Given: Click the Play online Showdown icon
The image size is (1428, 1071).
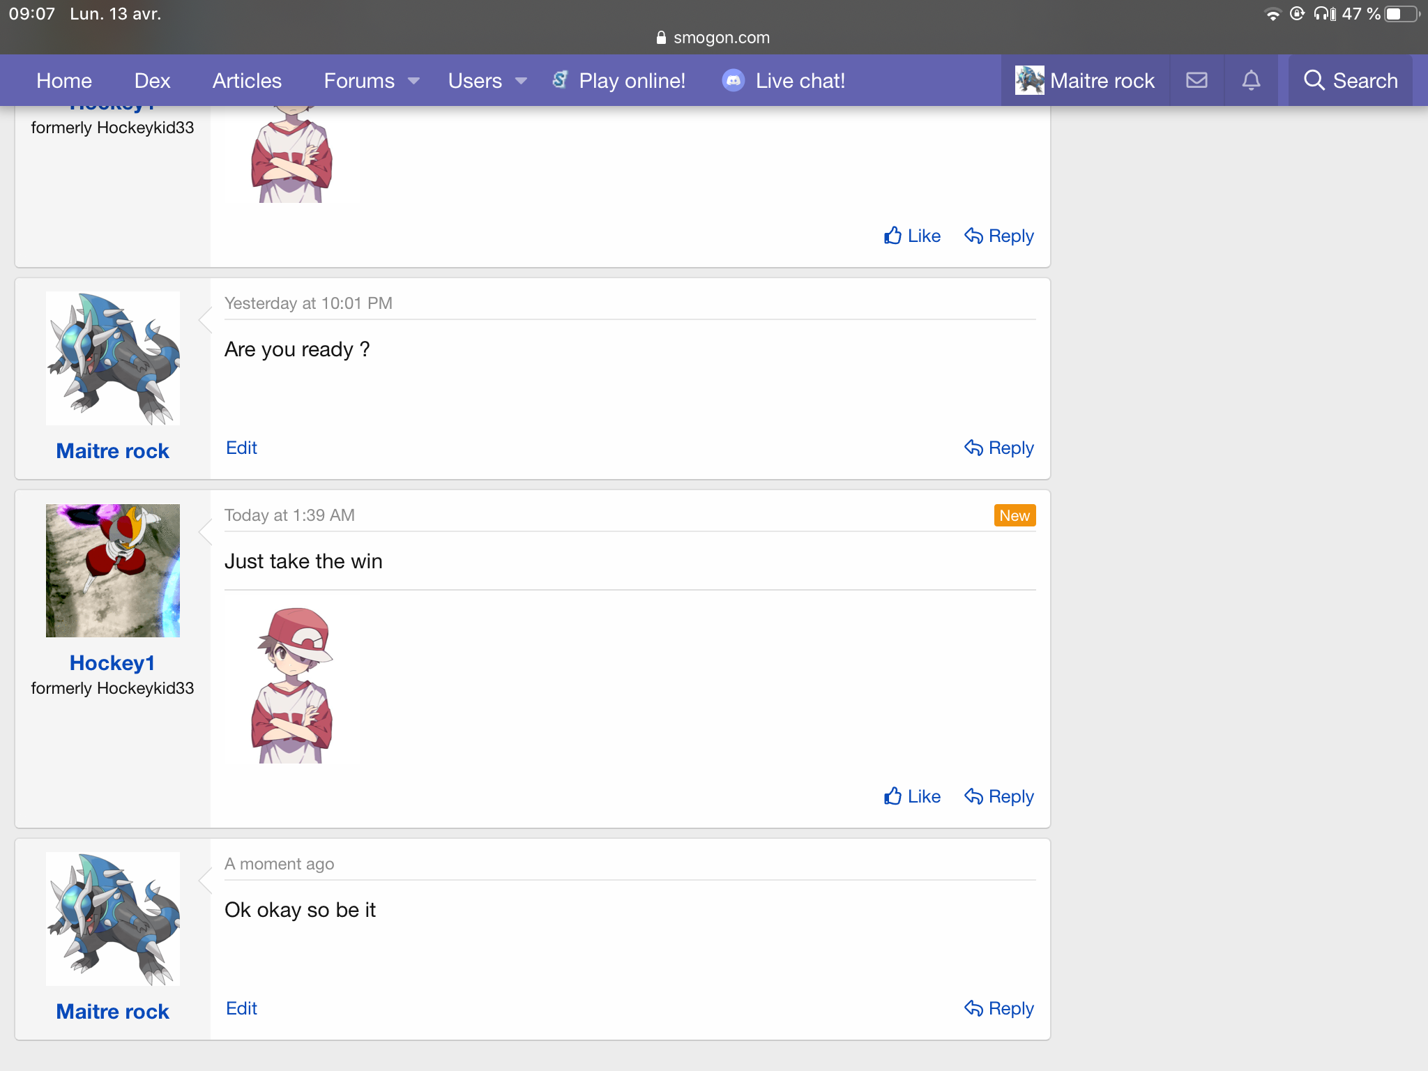Looking at the screenshot, I should coord(560,80).
